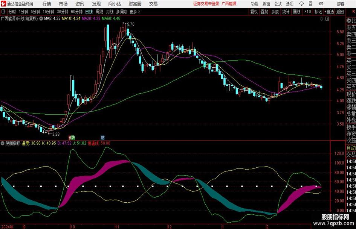Click the 2024年 date label on time axis
The width and height of the screenshot is (356, 229).
tap(7, 226)
